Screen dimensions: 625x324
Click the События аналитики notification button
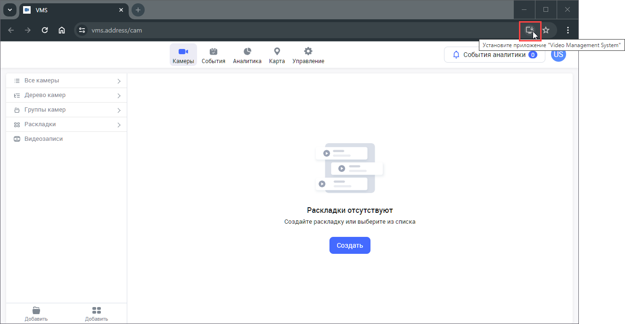494,55
